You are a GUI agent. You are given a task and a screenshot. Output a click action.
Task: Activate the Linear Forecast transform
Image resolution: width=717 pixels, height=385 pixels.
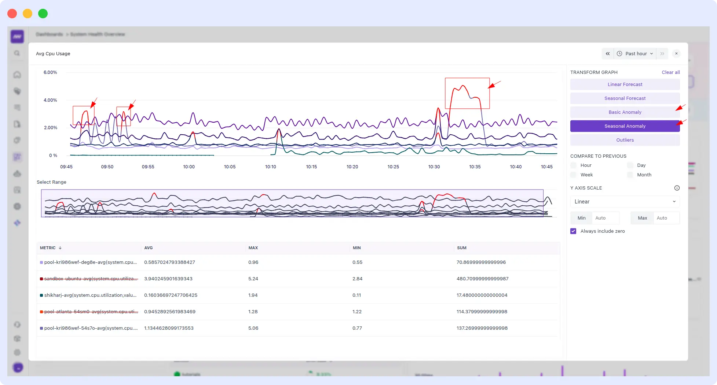pyautogui.click(x=625, y=84)
